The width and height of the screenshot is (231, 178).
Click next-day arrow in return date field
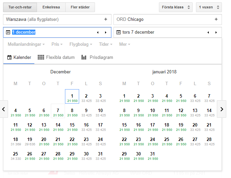[216, 32]
